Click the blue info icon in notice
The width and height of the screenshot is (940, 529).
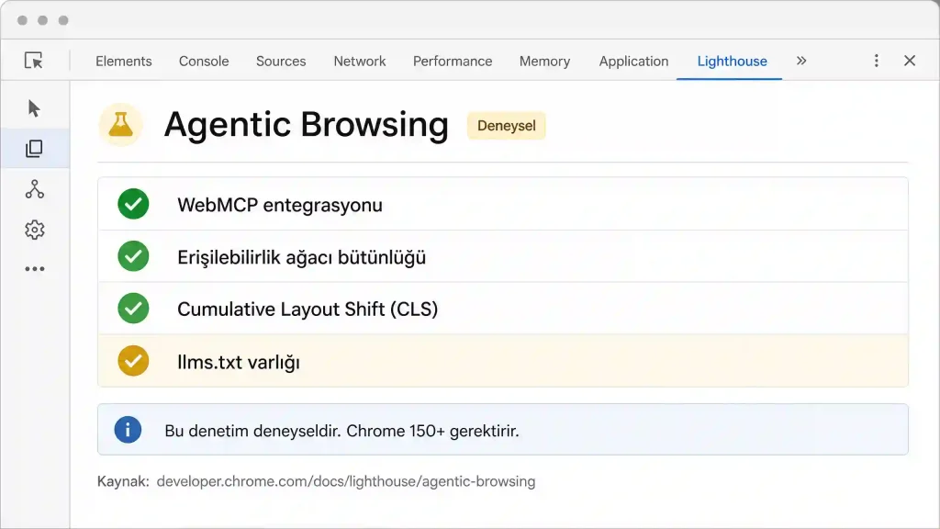128,430
